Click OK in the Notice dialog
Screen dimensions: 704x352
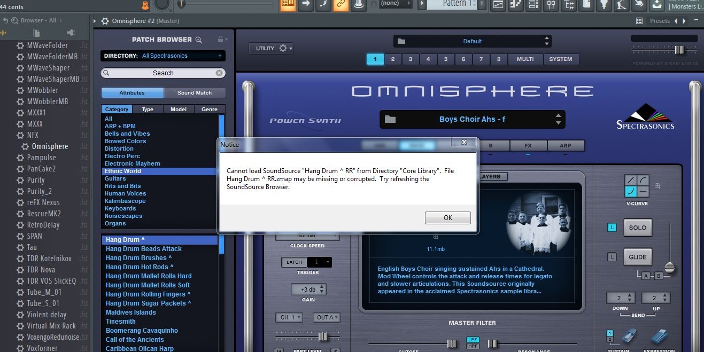click(448, 217)
